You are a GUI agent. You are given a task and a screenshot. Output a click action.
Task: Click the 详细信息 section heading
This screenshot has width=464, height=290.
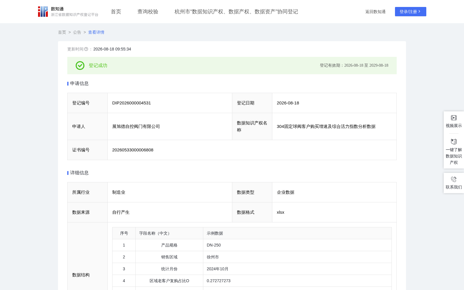79,173
